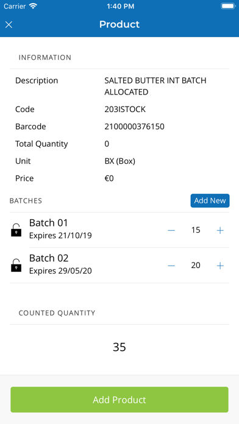Image resolution: width=239 pixels, height=424 pixels.
Task: Increase Batch 01 quantity with plus icon
Action: tap(220, 230)
